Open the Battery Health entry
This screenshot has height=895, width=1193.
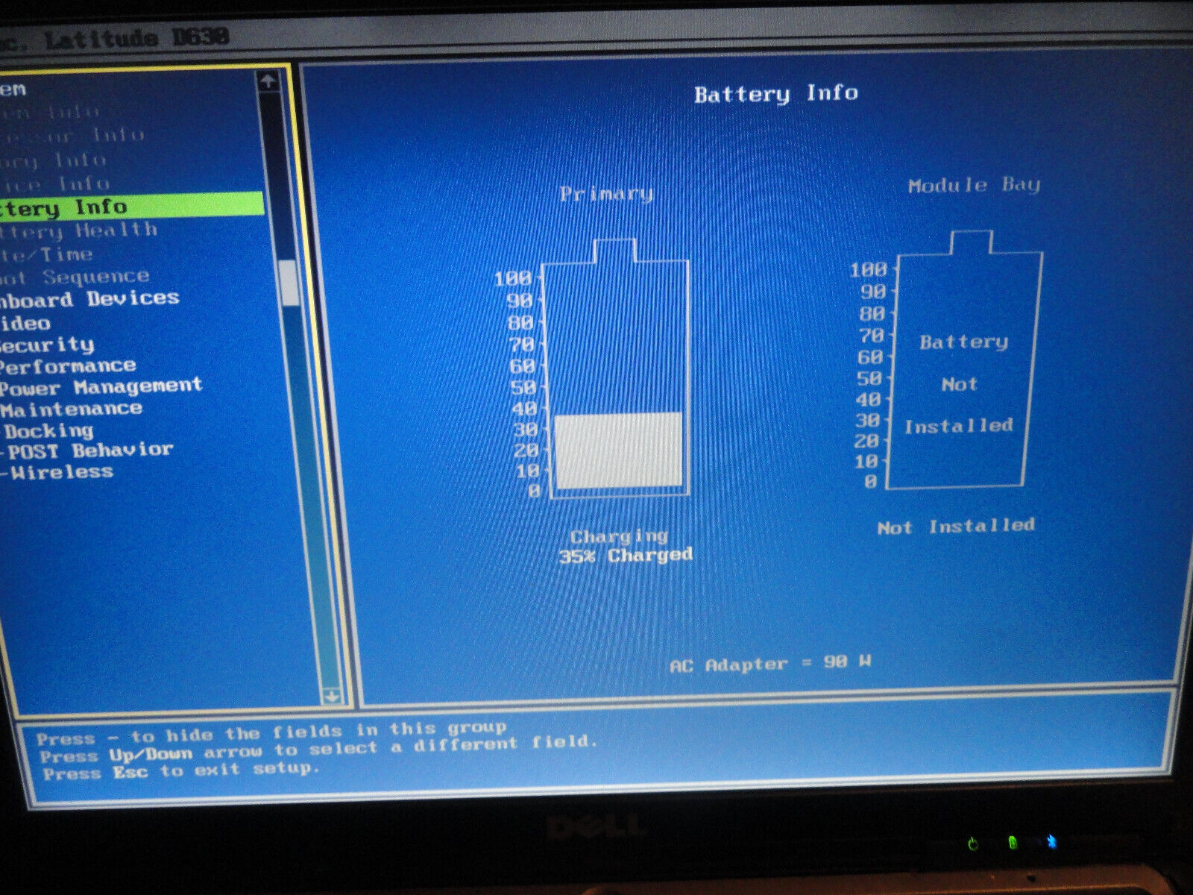tap(79, 230)
